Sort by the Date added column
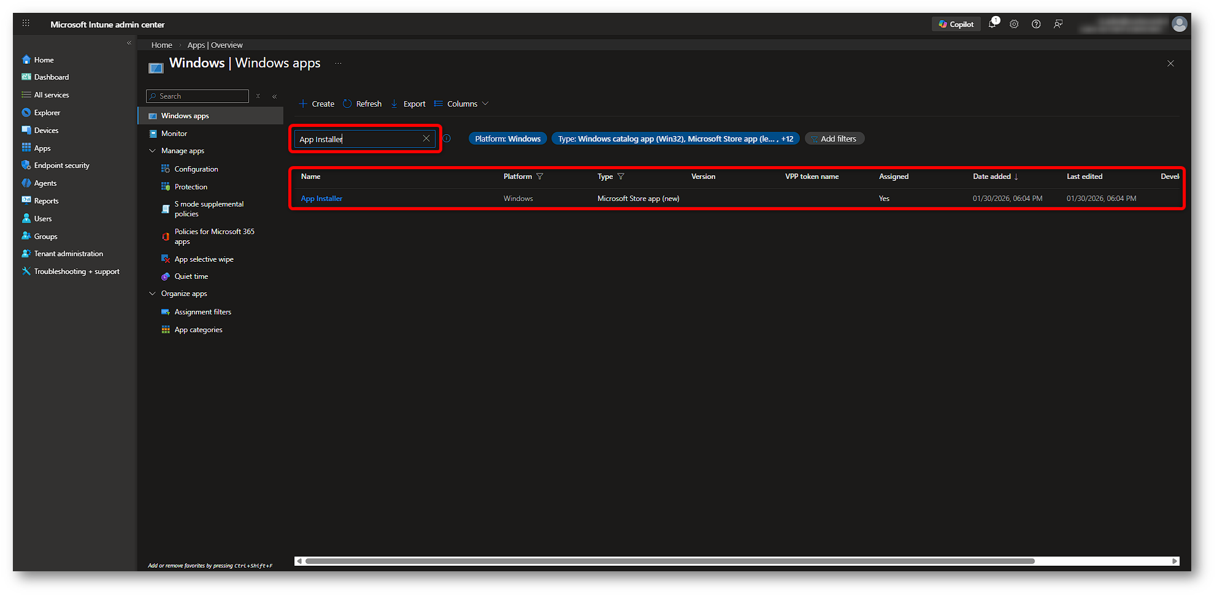1217x597 pixels. [992, 177]
